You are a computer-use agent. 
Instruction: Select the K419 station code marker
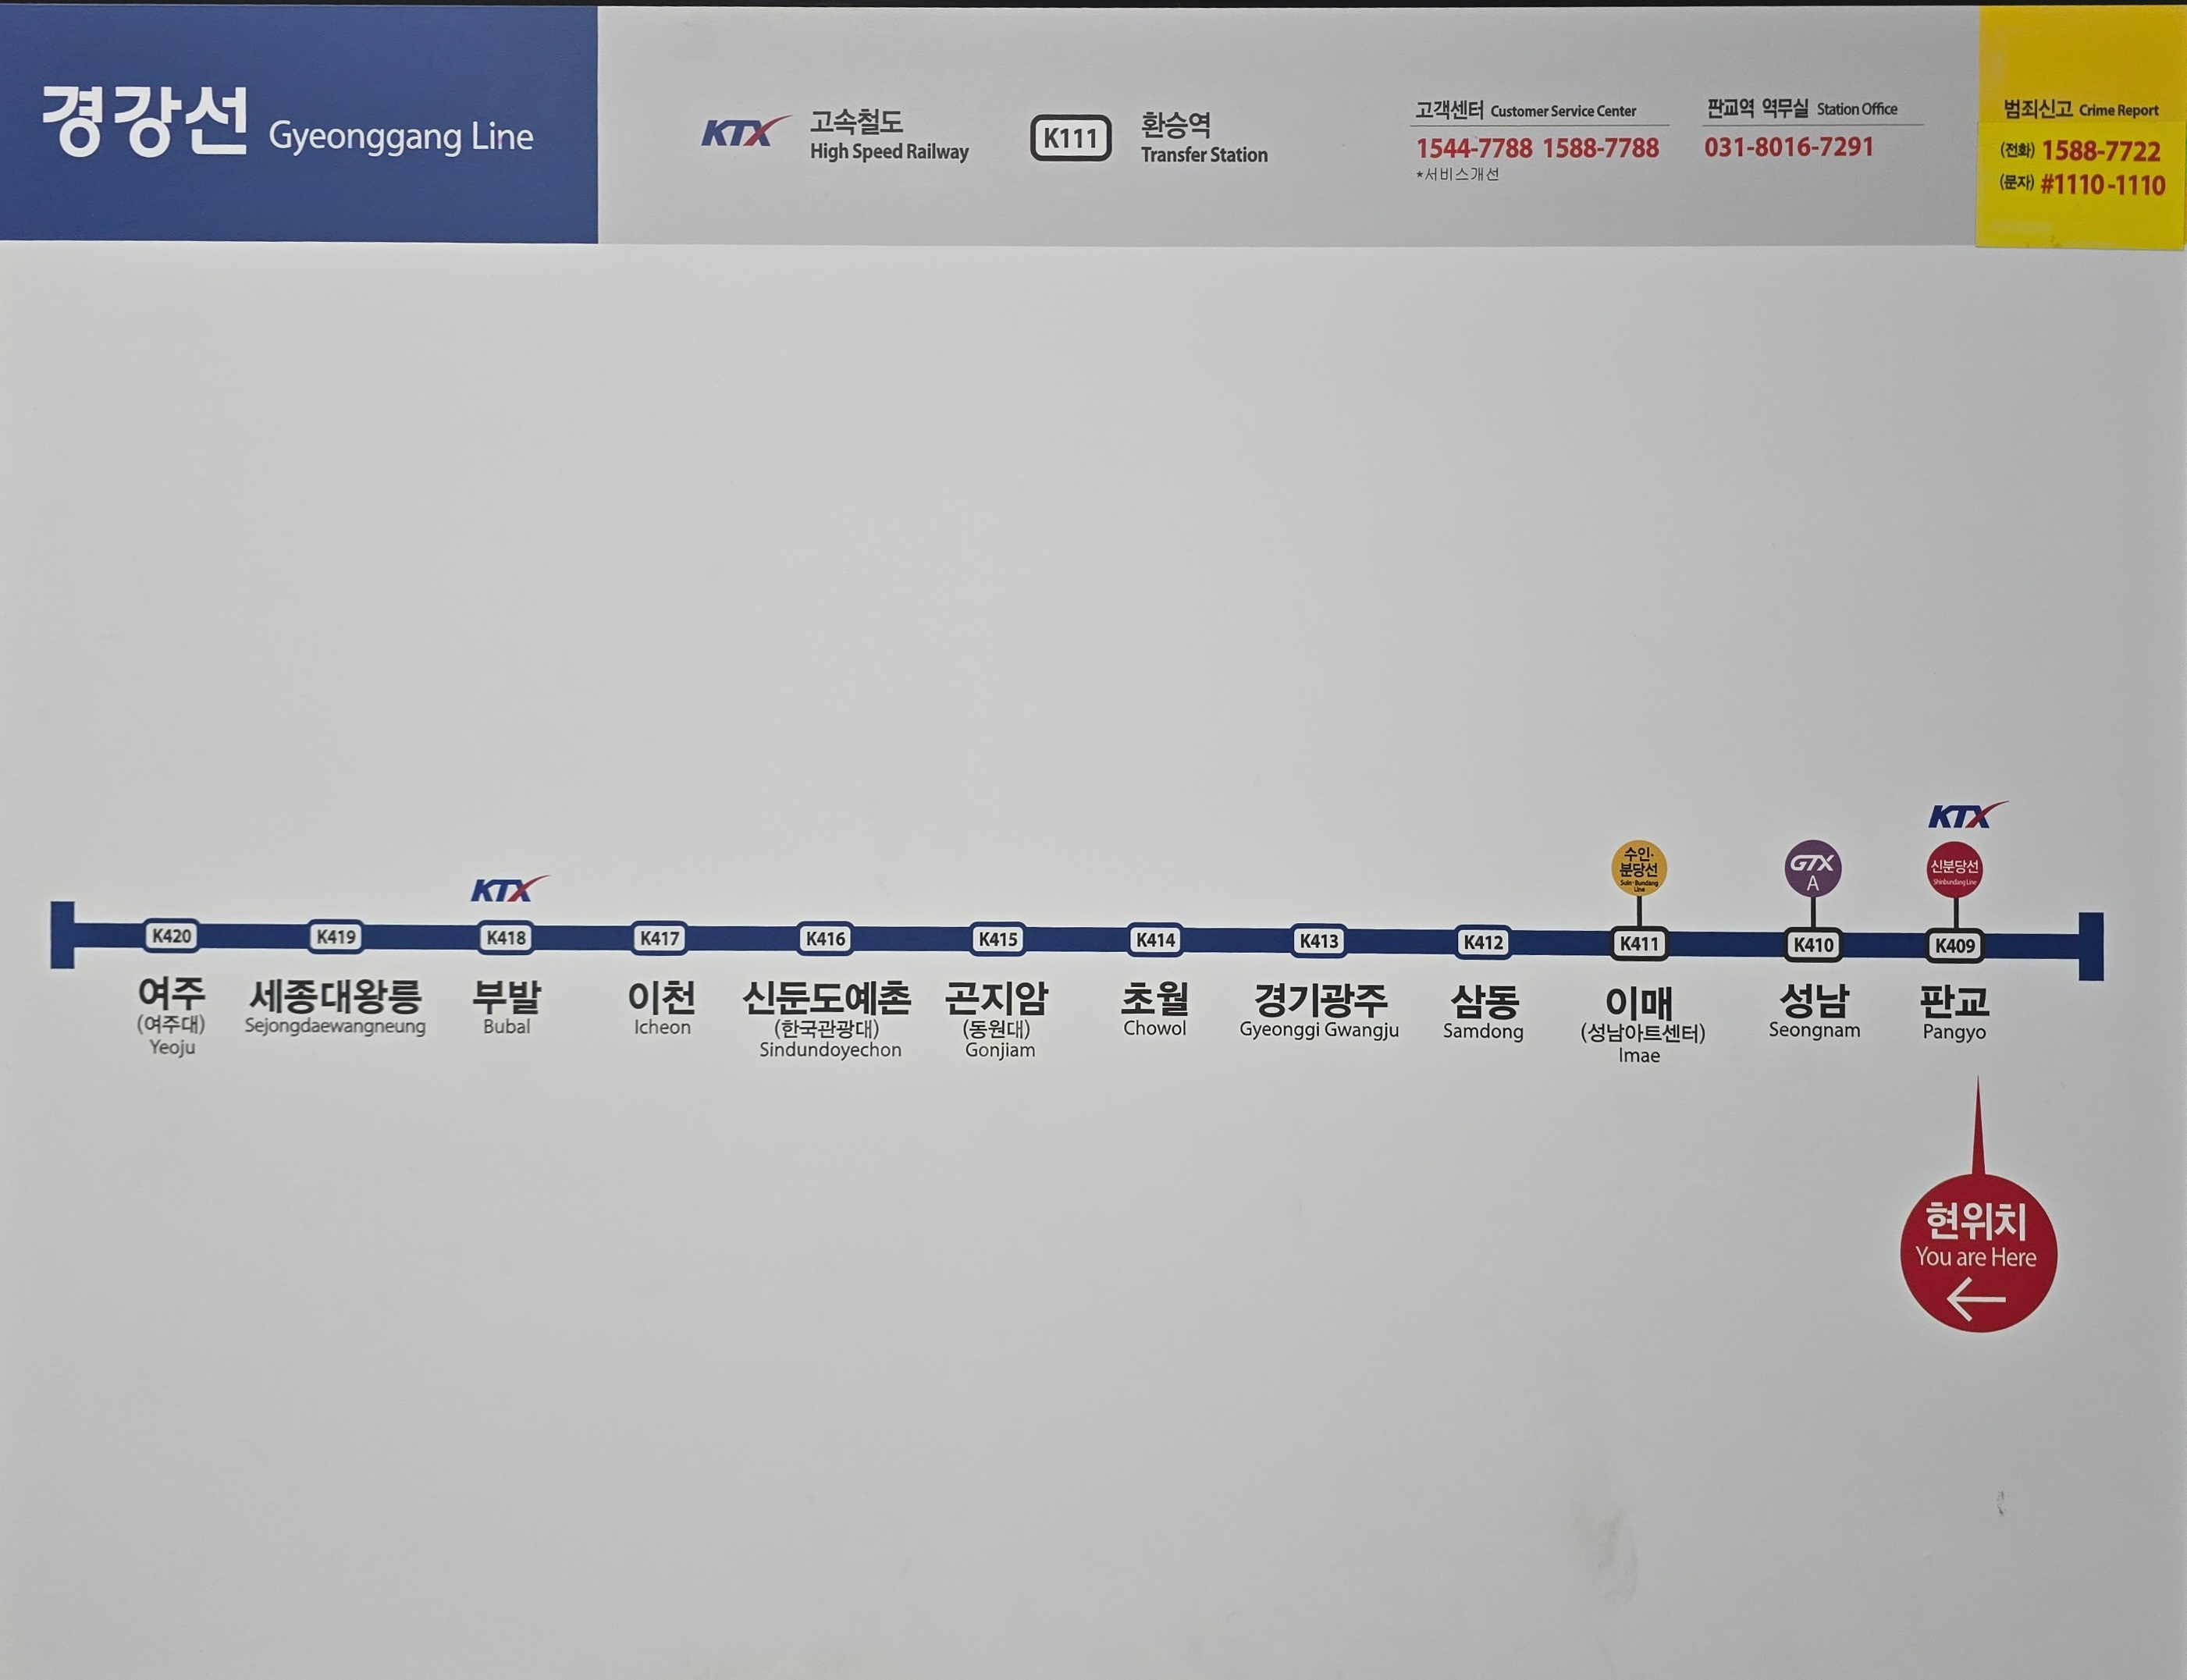tap(336, 937)
